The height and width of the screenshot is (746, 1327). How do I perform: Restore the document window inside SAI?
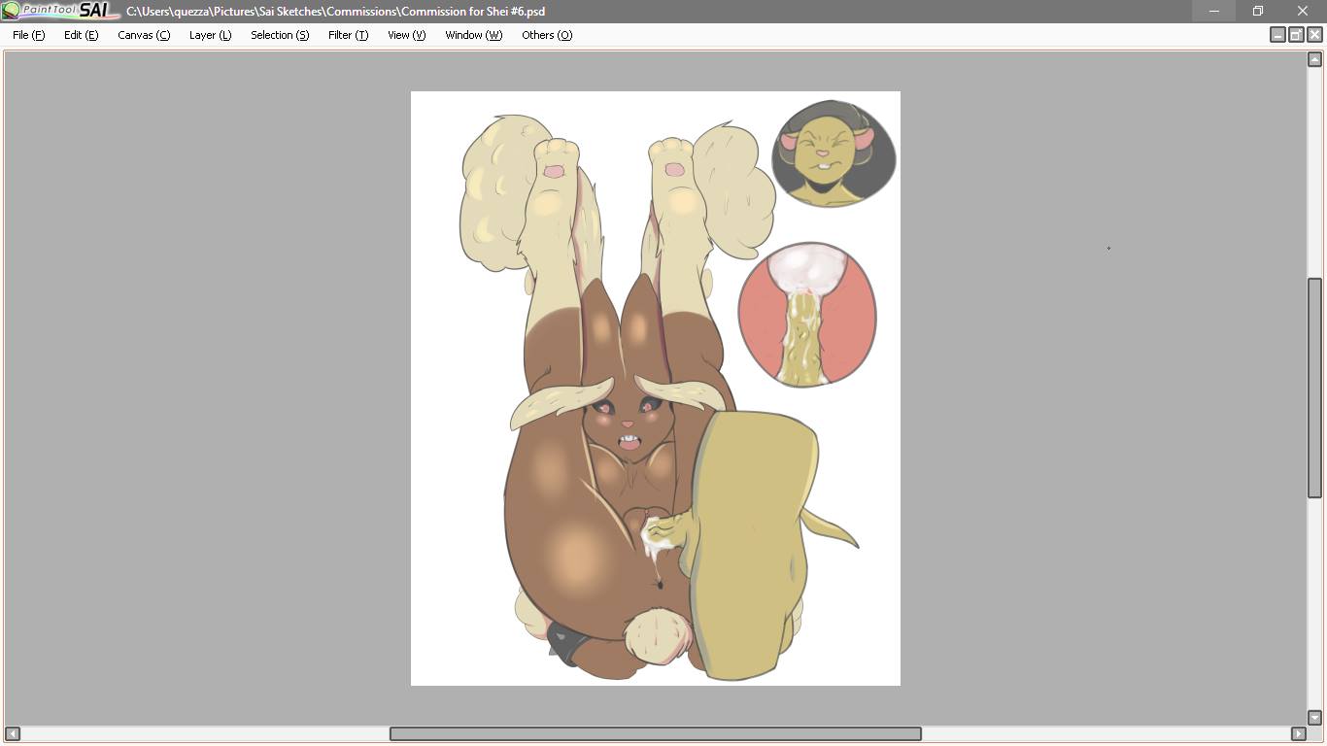tap(1296, 35)
